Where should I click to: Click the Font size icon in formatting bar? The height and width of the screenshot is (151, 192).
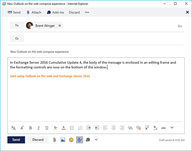pos(14,128)
